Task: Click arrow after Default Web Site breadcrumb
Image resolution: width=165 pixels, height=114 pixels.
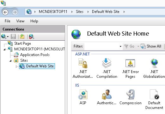Action: click(124, 12)
